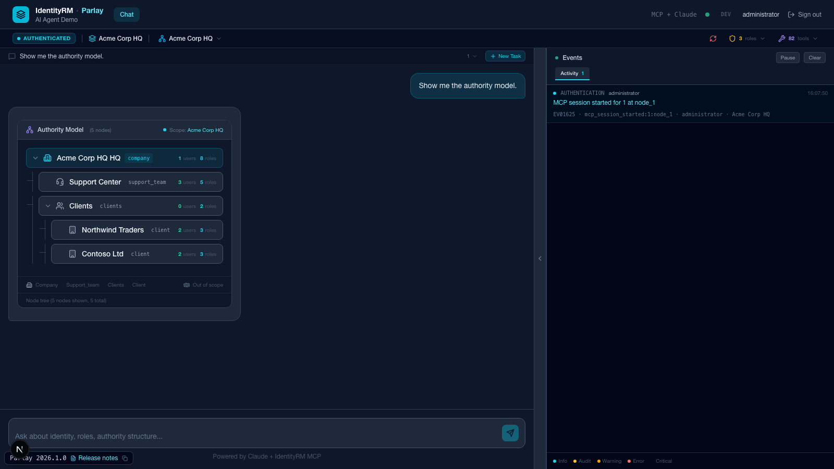Expand the 3 roles dropdown
Screen dimensions: 834x469
pyautogui.click(x=747, y=39)
